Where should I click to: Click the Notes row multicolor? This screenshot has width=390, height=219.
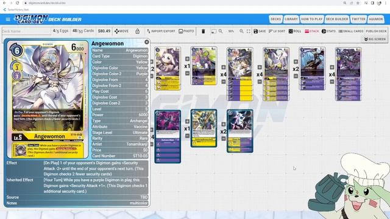tap(77, 203)
